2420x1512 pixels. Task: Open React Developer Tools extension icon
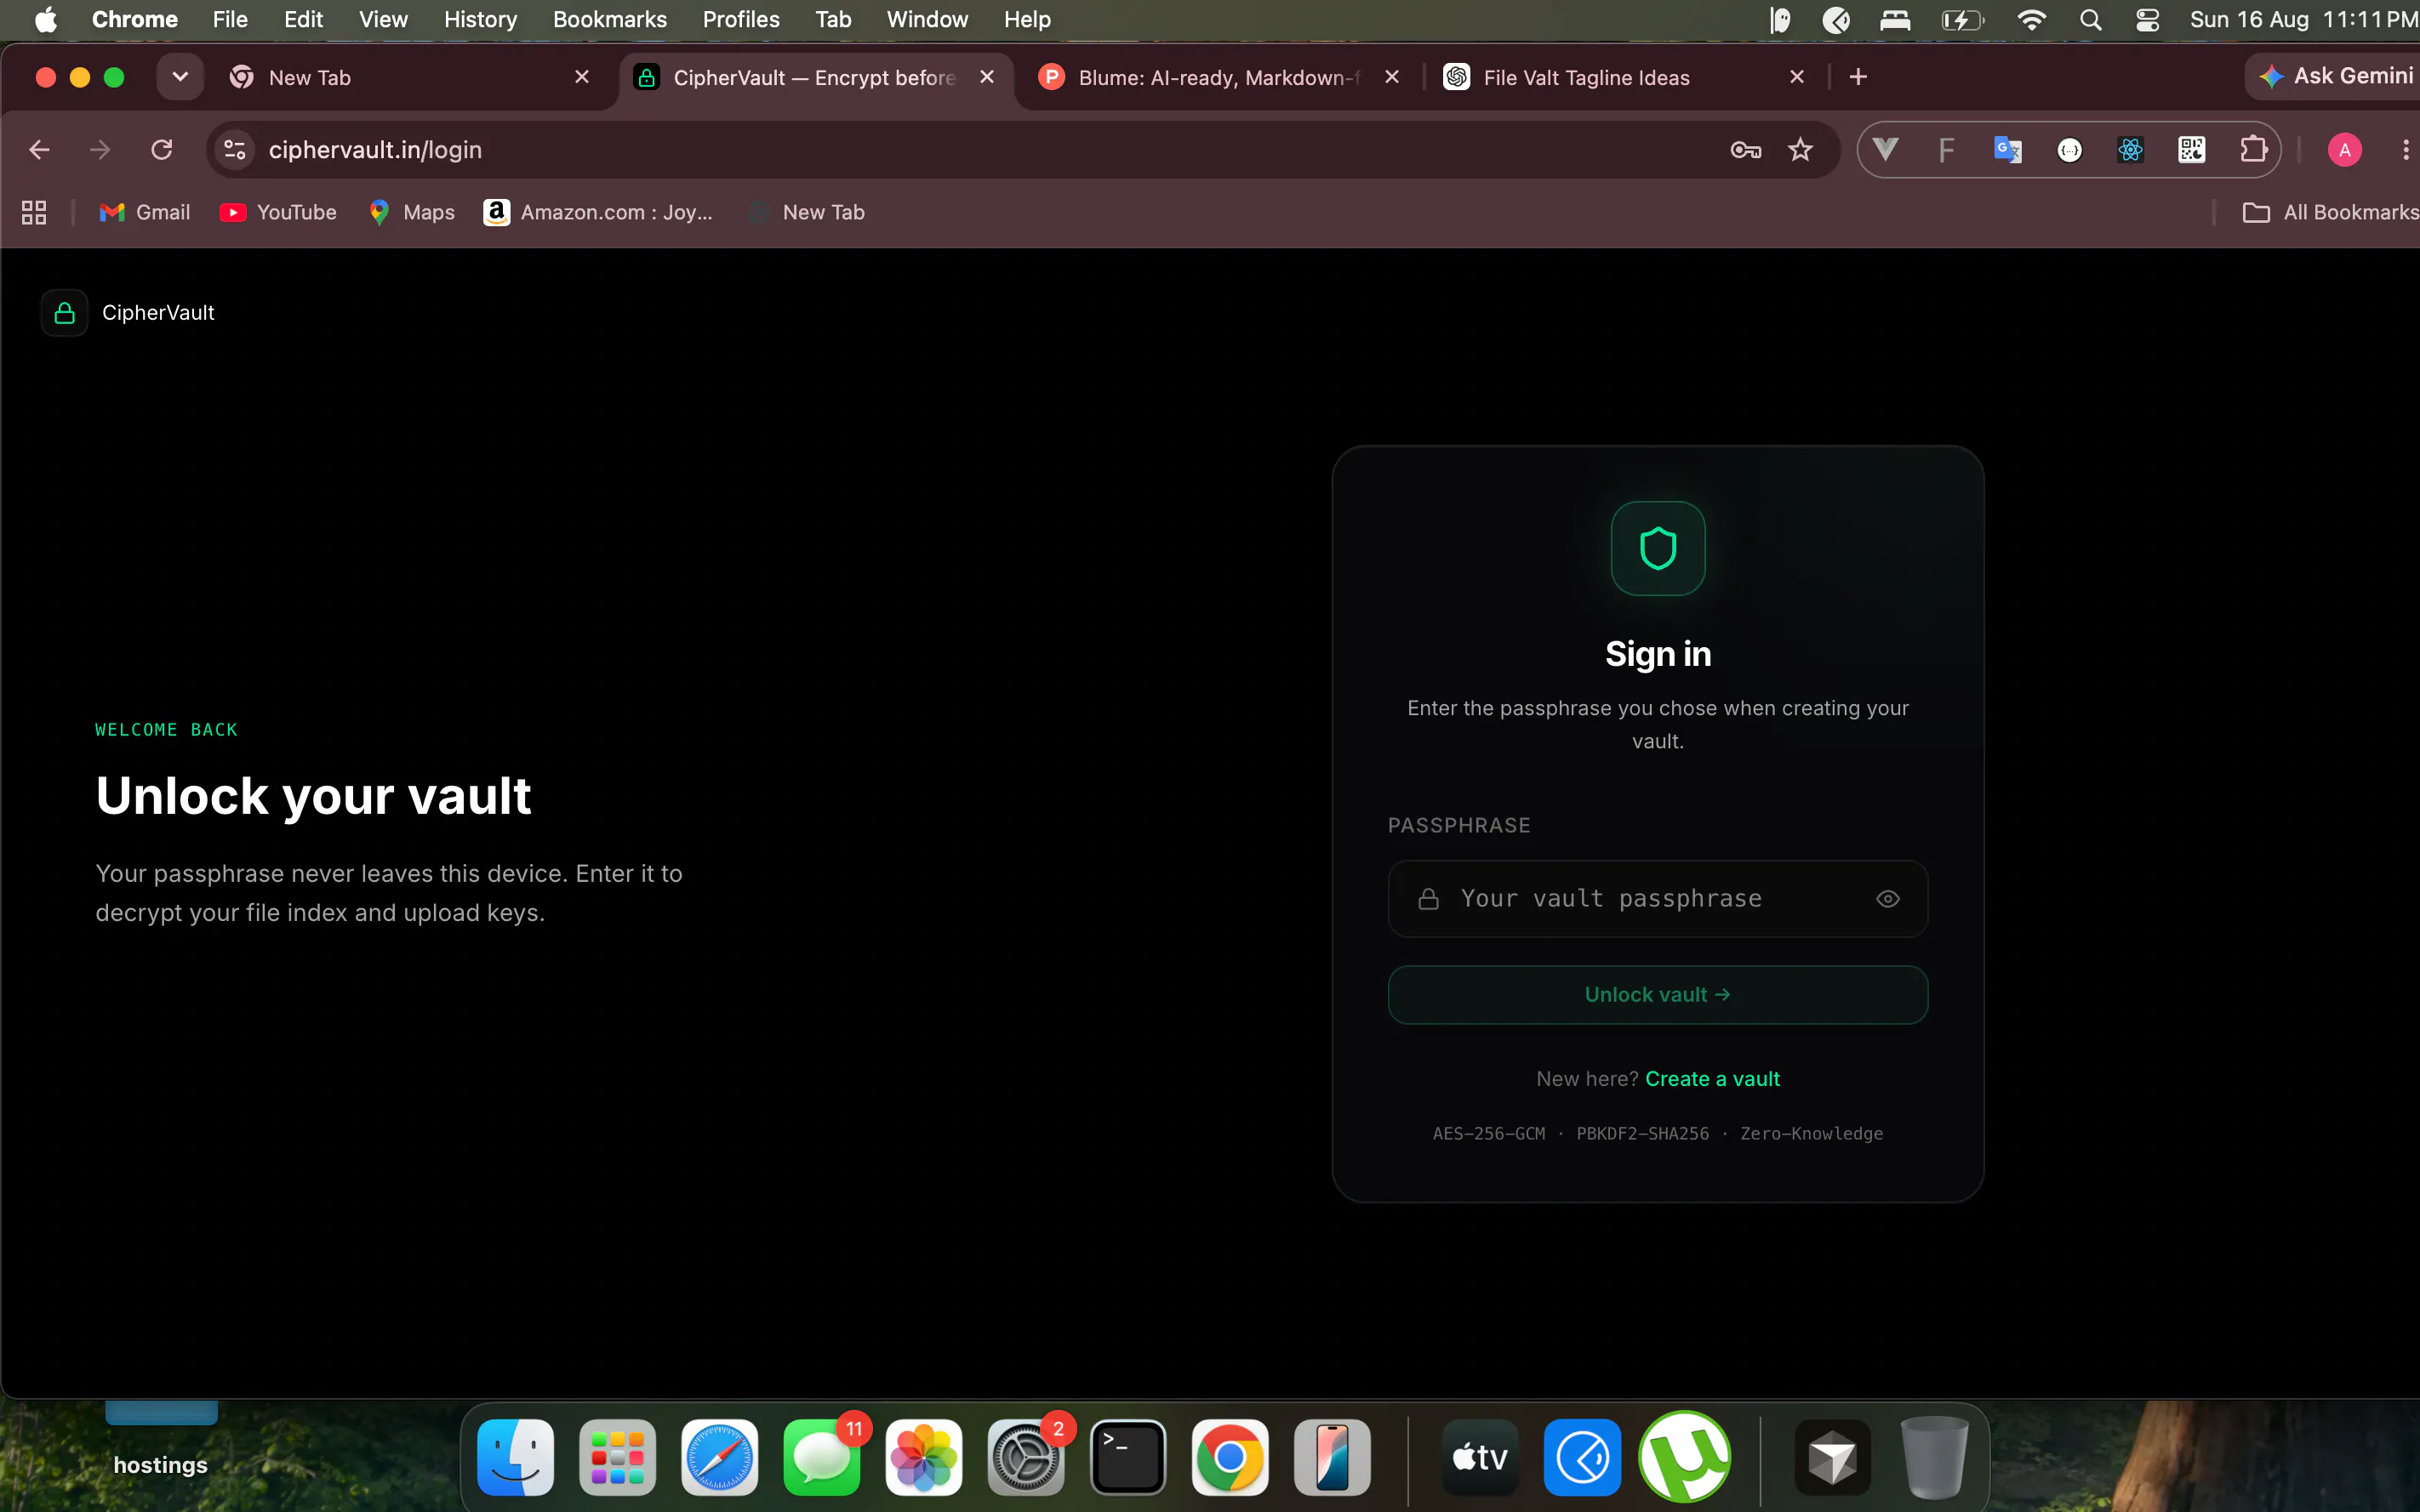(x=2131, y=150)
